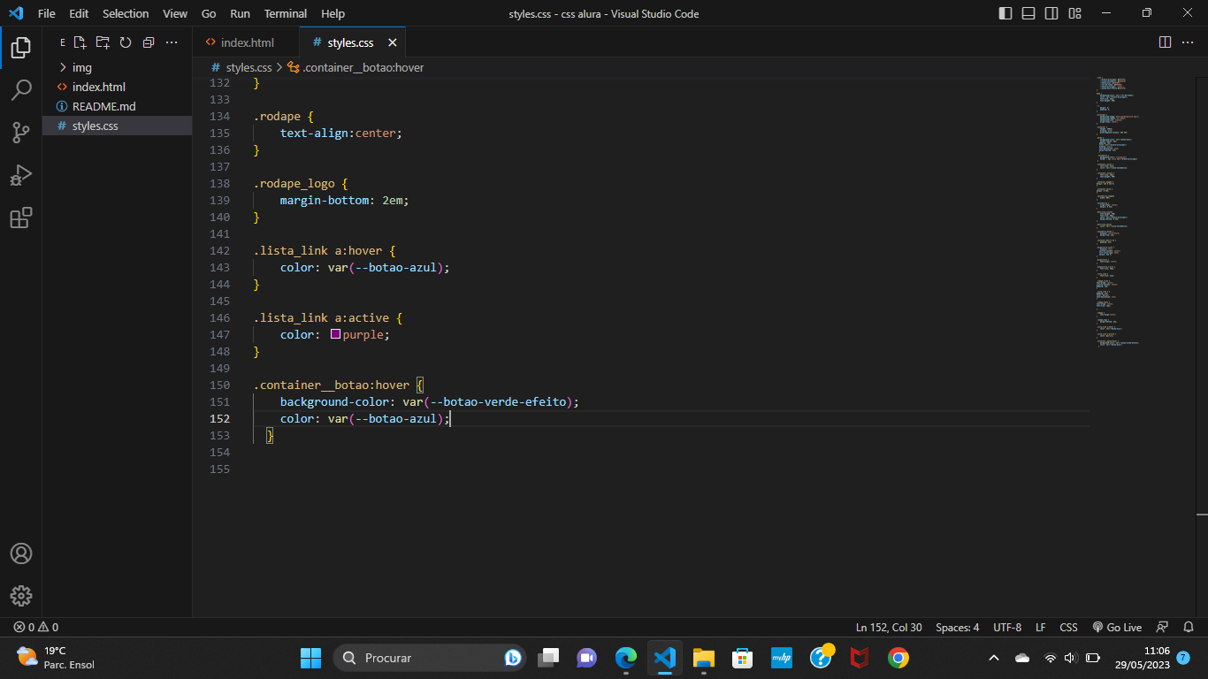Open the Customize Layout button

click(1074, 13)
